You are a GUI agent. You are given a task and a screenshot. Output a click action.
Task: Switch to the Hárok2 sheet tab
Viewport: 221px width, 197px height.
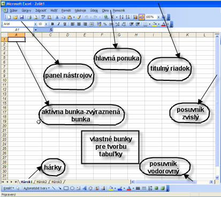point(42,182)
